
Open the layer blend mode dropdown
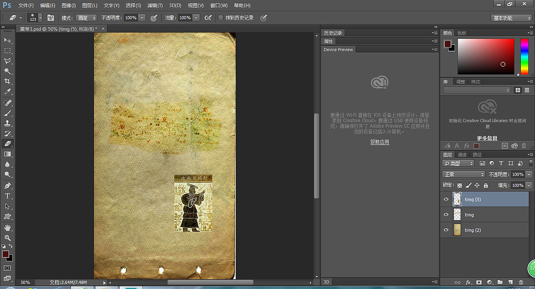(463, 174)
